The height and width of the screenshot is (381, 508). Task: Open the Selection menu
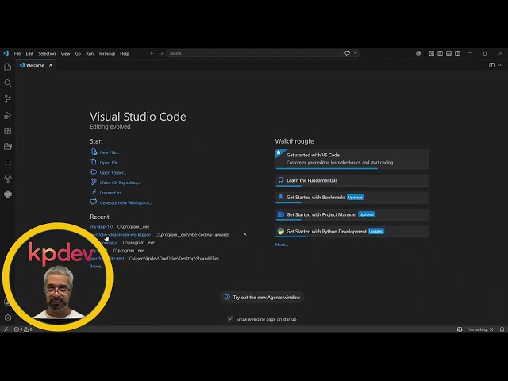47,53
